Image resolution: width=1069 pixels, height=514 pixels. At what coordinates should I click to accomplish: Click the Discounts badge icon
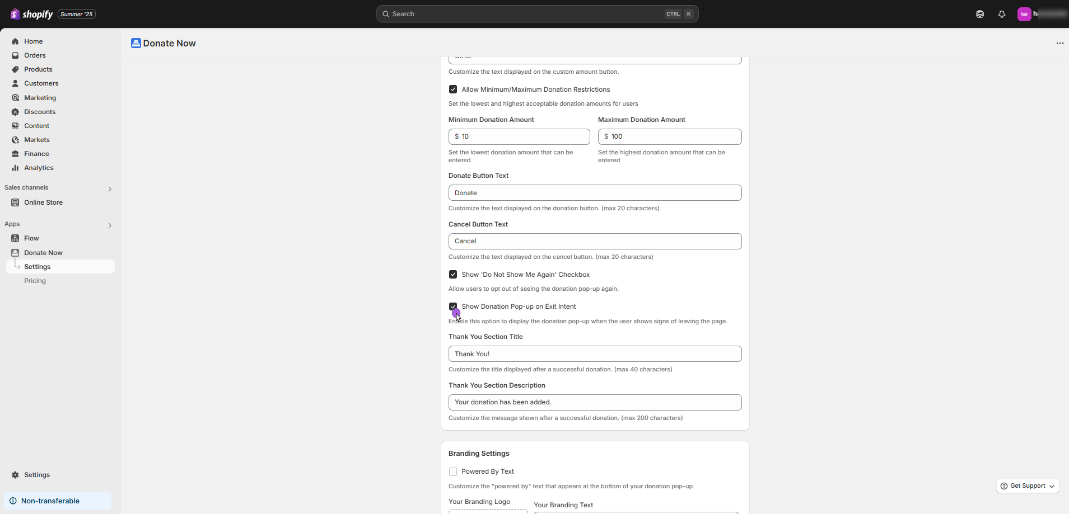point(15,112)
